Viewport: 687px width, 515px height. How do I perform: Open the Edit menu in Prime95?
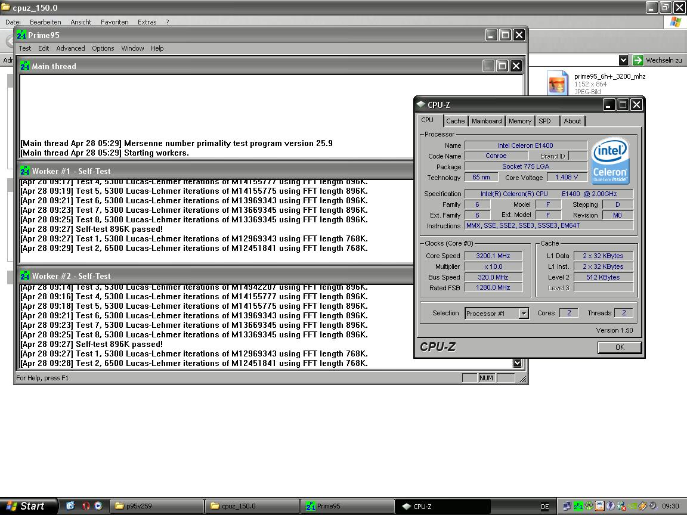tap(44, 48)
